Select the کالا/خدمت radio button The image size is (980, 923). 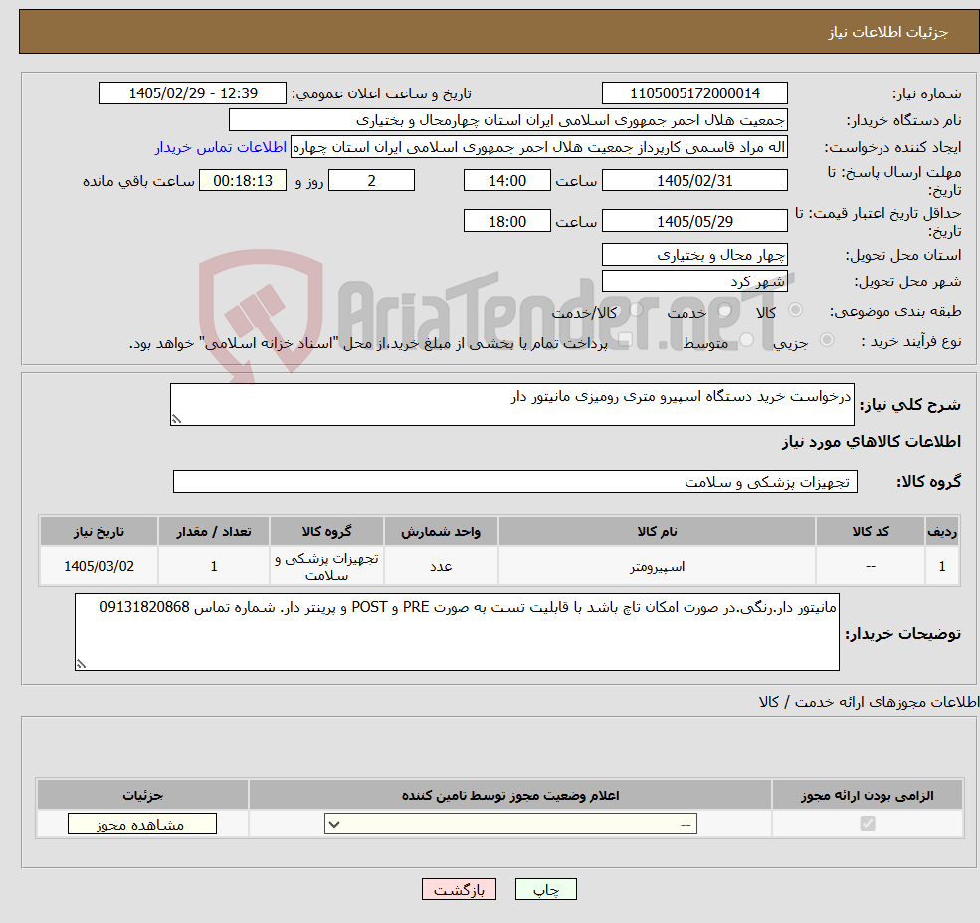[x=636, y=310]
